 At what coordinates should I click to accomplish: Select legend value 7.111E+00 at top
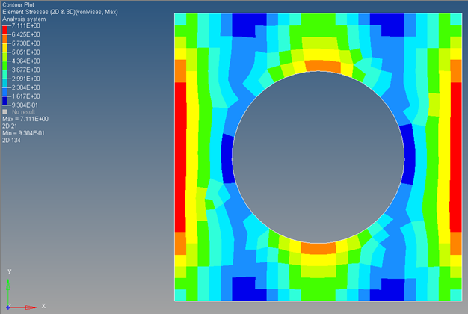pos(24,26)
